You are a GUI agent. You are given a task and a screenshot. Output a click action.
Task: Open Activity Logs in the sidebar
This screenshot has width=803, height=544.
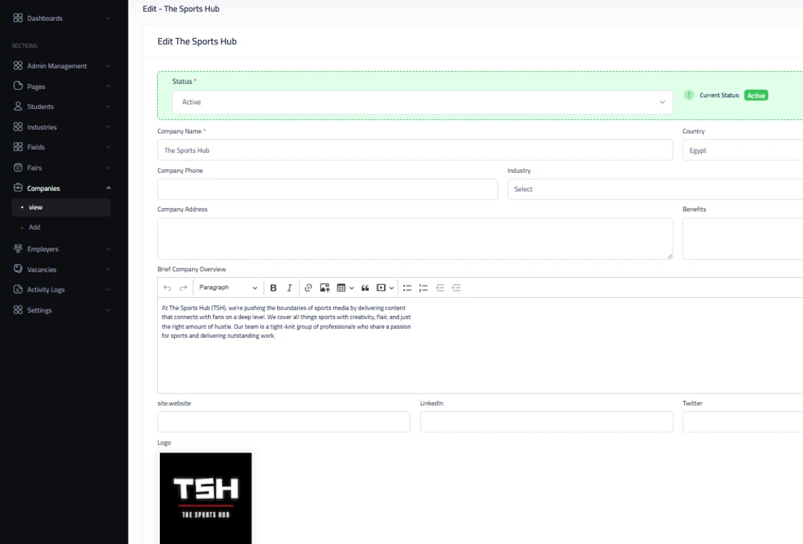(x=46, y=290)
